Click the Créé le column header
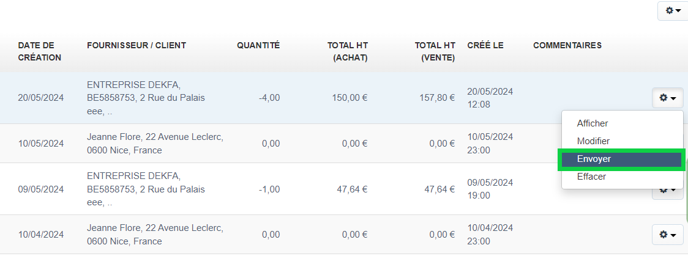The height and width of the screenshot is (256, 688). (x=485, y=45)
